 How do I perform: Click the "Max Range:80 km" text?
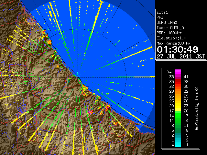pos(173,43)
